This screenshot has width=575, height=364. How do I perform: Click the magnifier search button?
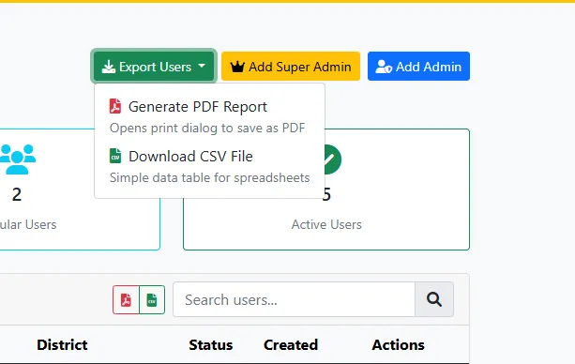pyautogui.click(x=434, y=300)
